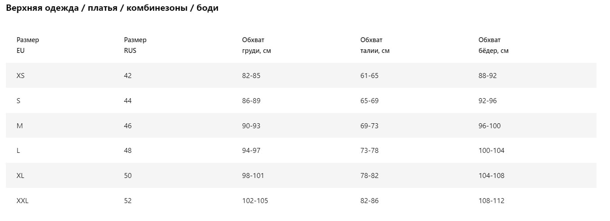Click the RUS size column header
This screenshot has height=221, width=610.
(x=135, y=45)
